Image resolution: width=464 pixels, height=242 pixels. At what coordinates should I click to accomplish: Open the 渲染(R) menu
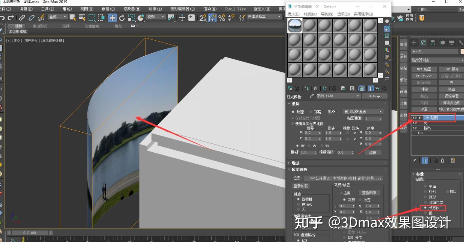pos(209,9)
